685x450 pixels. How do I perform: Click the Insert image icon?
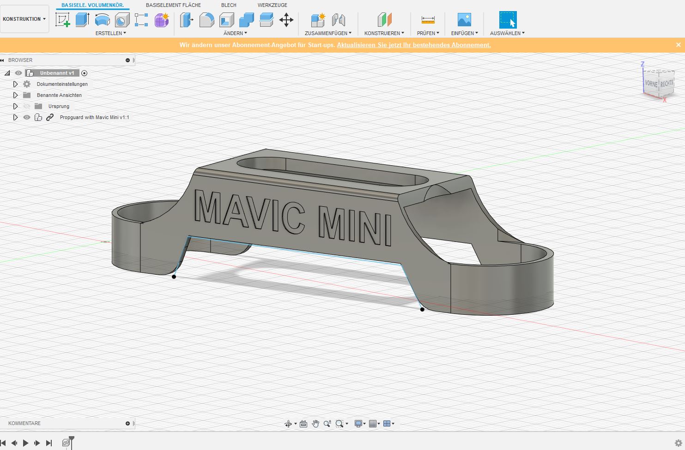coord(464,20)
